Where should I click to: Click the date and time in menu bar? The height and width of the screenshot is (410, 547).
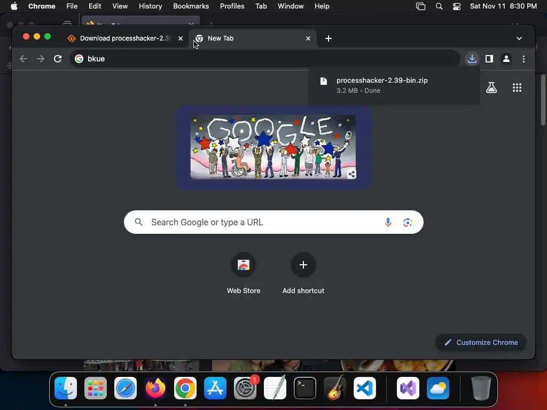pos(503,6)
